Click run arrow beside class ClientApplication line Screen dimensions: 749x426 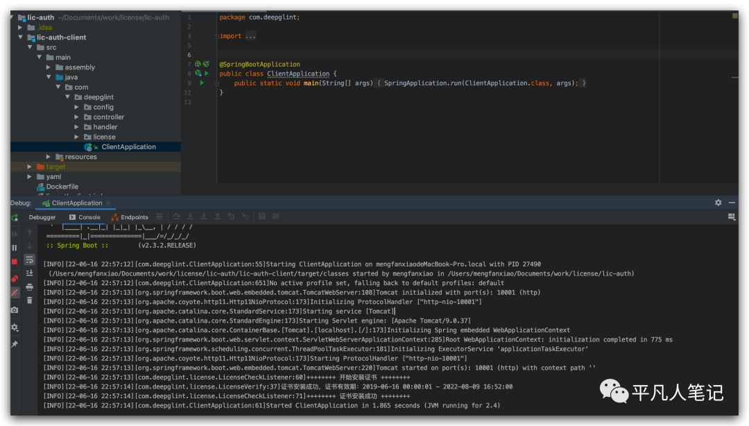pos(207,73)
